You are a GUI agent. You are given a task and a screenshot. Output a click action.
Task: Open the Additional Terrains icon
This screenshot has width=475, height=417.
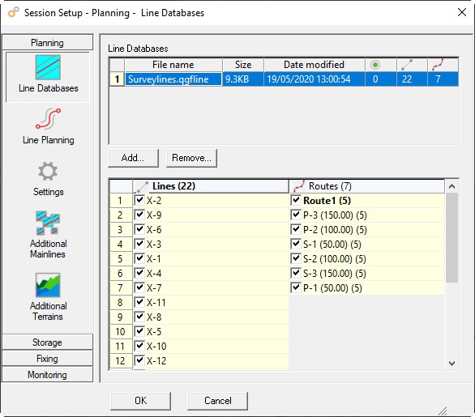[48, 285]
